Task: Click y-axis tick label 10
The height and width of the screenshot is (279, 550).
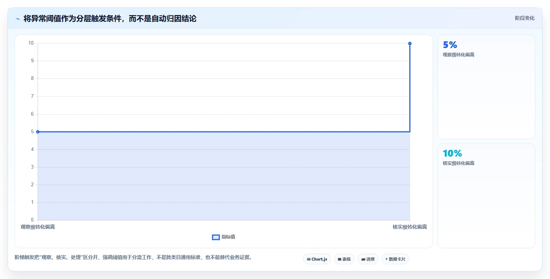Action: click(x=31, y=43)
